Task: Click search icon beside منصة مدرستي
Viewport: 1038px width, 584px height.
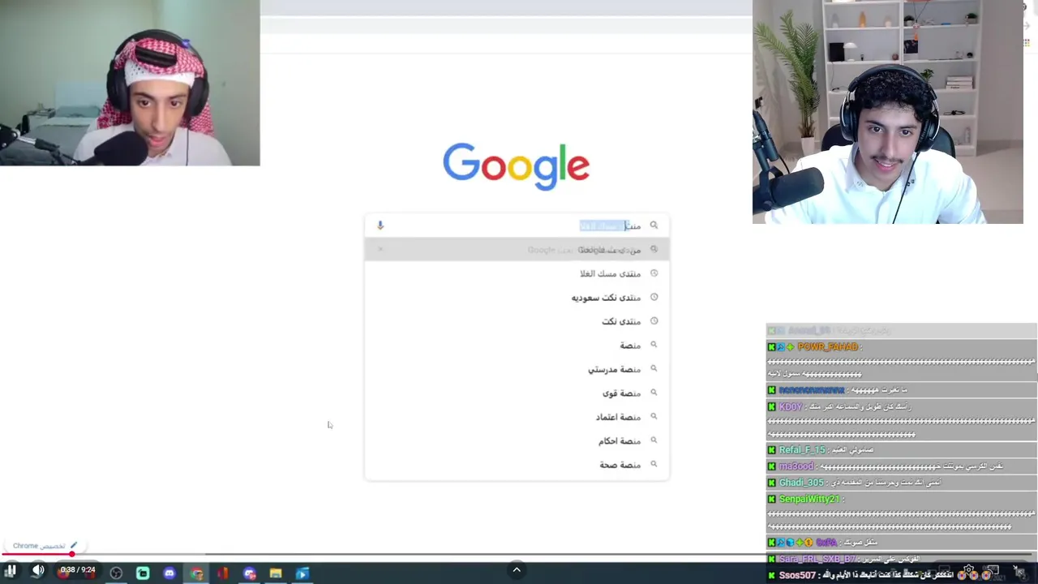Action: (654, 369)
